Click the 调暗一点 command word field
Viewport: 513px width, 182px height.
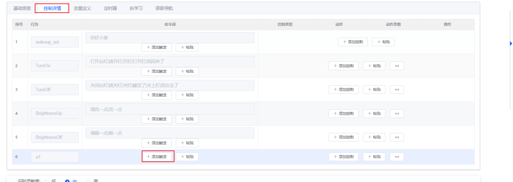(170, 133)
